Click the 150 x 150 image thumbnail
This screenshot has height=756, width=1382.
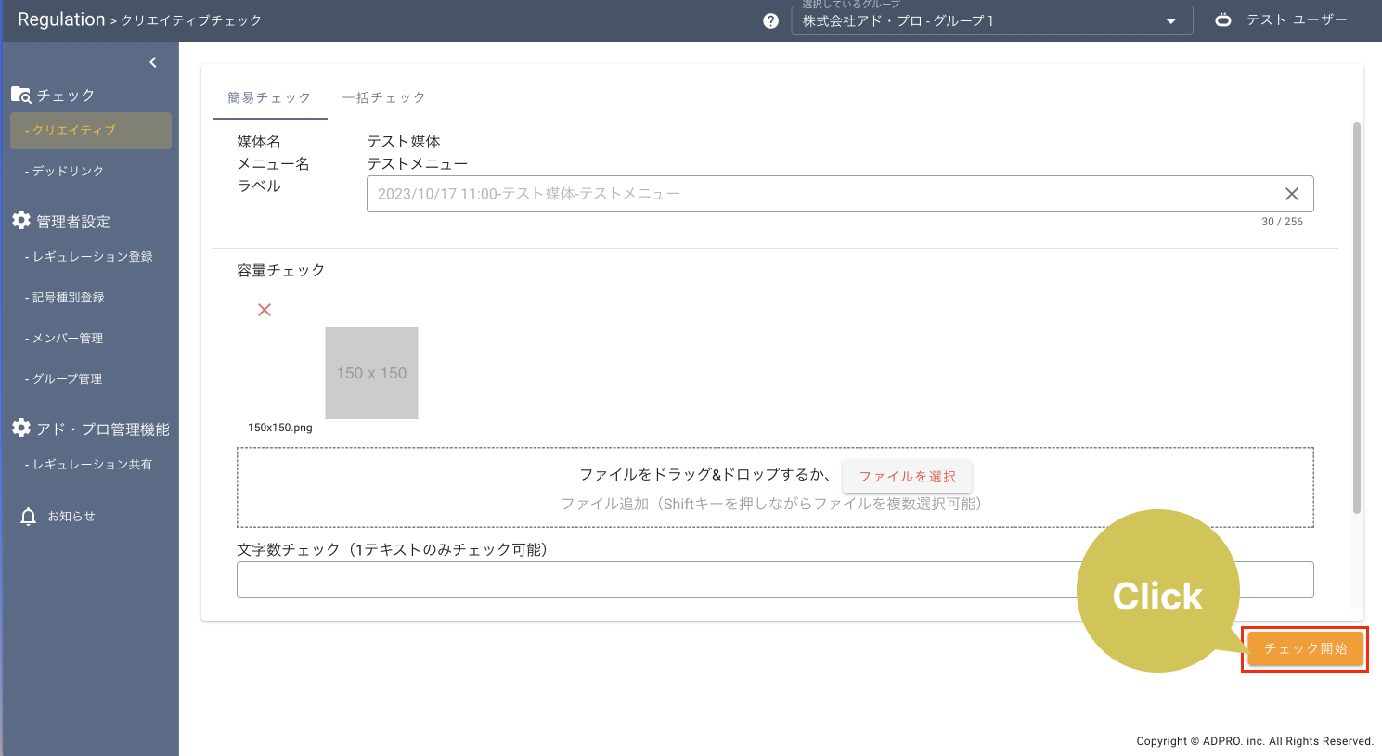[x=371, y=373]
